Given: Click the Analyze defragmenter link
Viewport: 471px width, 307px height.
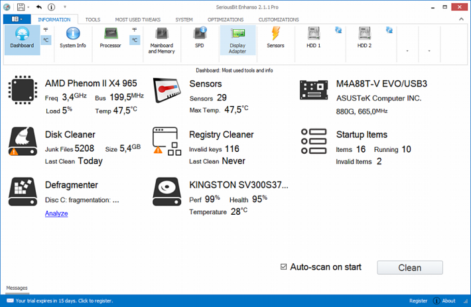Looking at the screenshot, I should coord(56,214).
